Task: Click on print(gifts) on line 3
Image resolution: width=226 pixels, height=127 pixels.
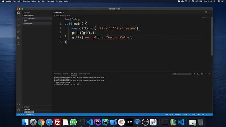Action: [84, 33]
